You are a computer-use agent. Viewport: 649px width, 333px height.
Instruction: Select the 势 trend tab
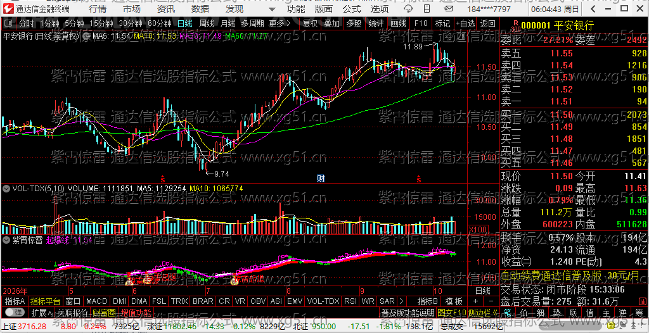click(557, 312)
